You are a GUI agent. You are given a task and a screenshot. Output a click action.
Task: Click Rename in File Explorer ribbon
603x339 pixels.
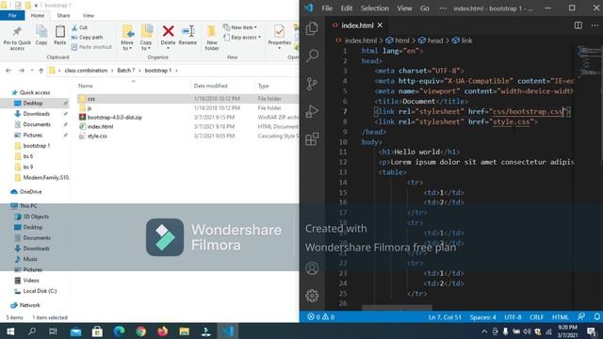pos(187,36)
